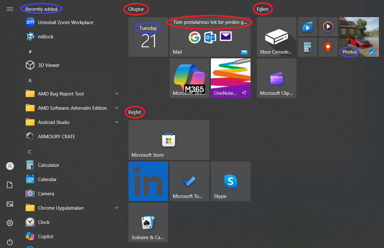
Task: Open Settings gear in left rail
Action: tap(10, 223)
